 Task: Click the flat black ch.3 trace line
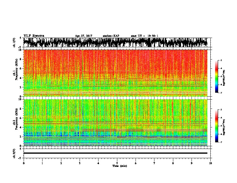pyautogui.click(x=116, y=153)
